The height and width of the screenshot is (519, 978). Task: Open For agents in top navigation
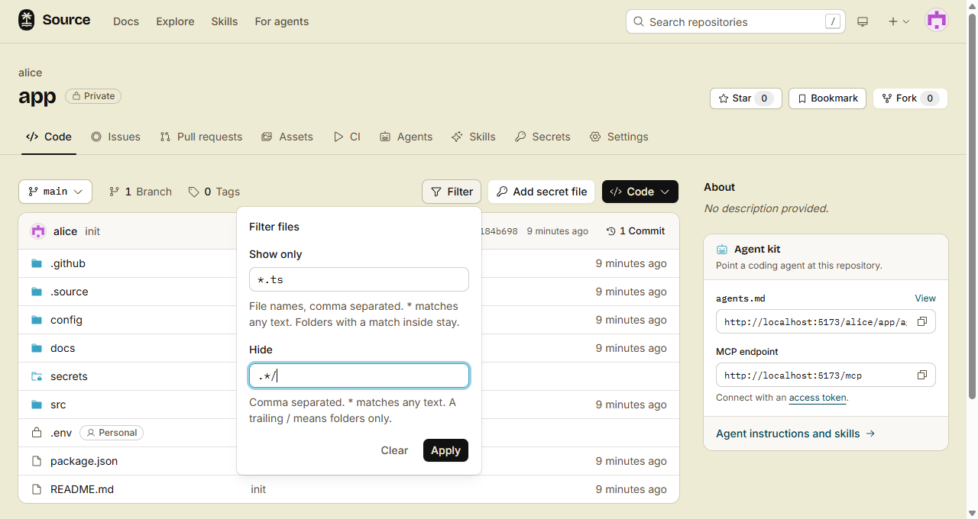[282, 21]
